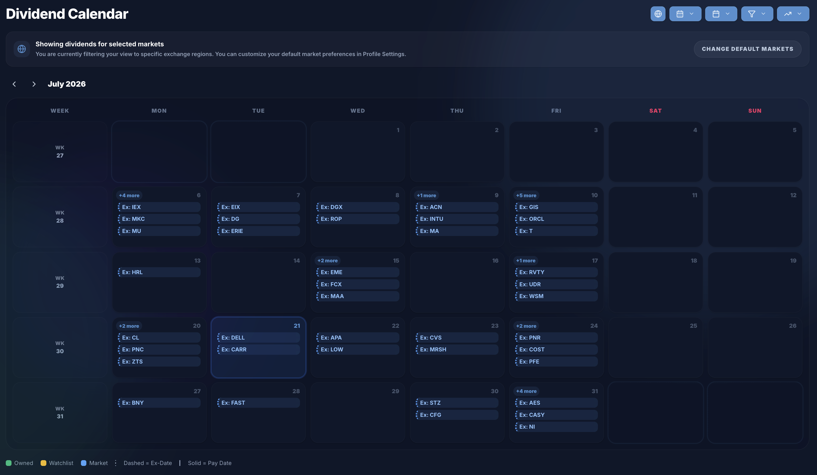Open the Ex: IEX dividend entry
This screenshot has height=475, width=817.
159,207
